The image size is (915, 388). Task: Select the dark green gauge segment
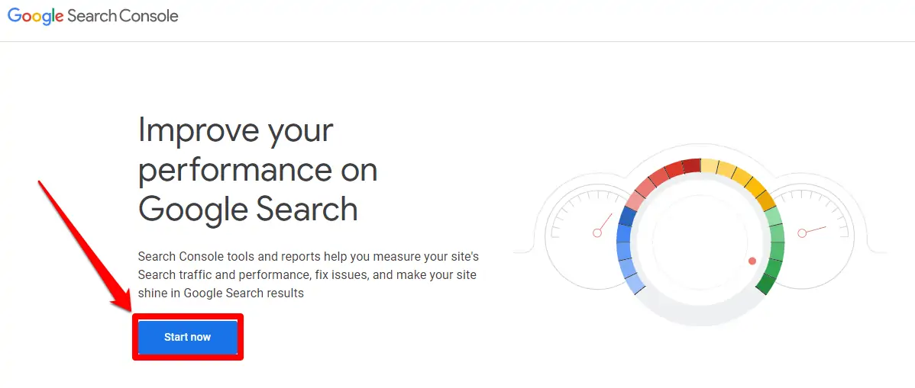click(x=766, y=283)
